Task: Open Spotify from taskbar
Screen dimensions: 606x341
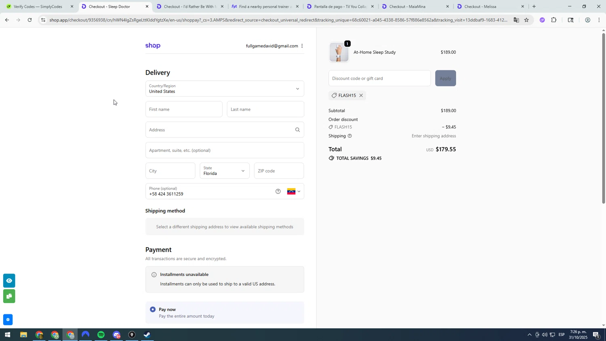Action: 101,335
